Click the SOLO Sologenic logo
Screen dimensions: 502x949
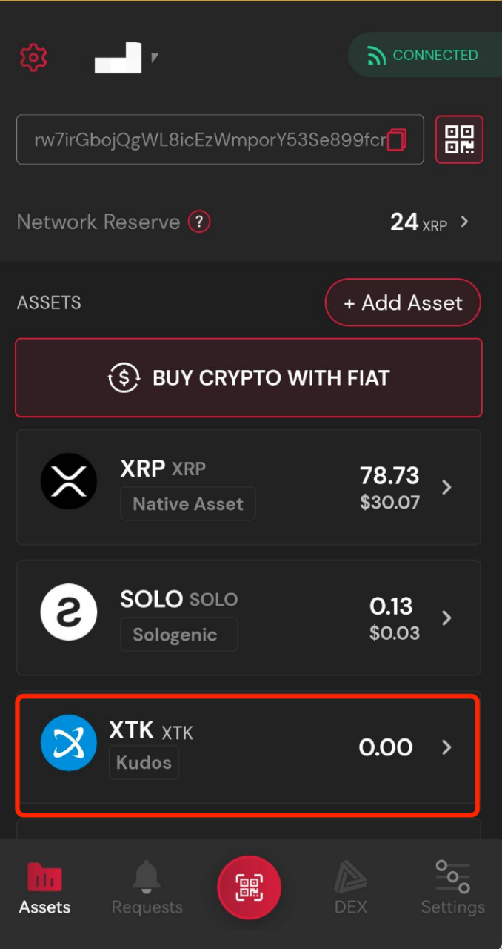pyautogui.click(x=69, y=612)
